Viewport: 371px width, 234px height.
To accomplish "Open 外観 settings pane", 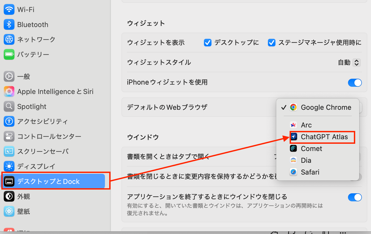I will coord(54,197).
